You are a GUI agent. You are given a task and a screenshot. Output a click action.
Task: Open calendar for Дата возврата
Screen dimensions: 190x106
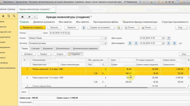point(163,43)
